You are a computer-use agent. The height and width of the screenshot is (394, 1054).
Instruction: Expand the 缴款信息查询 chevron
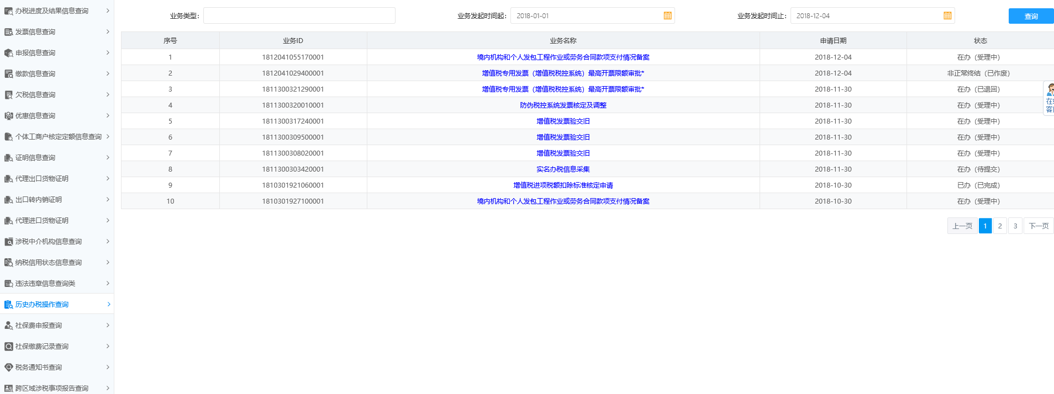pyautogui.click(x=108, y=73)
